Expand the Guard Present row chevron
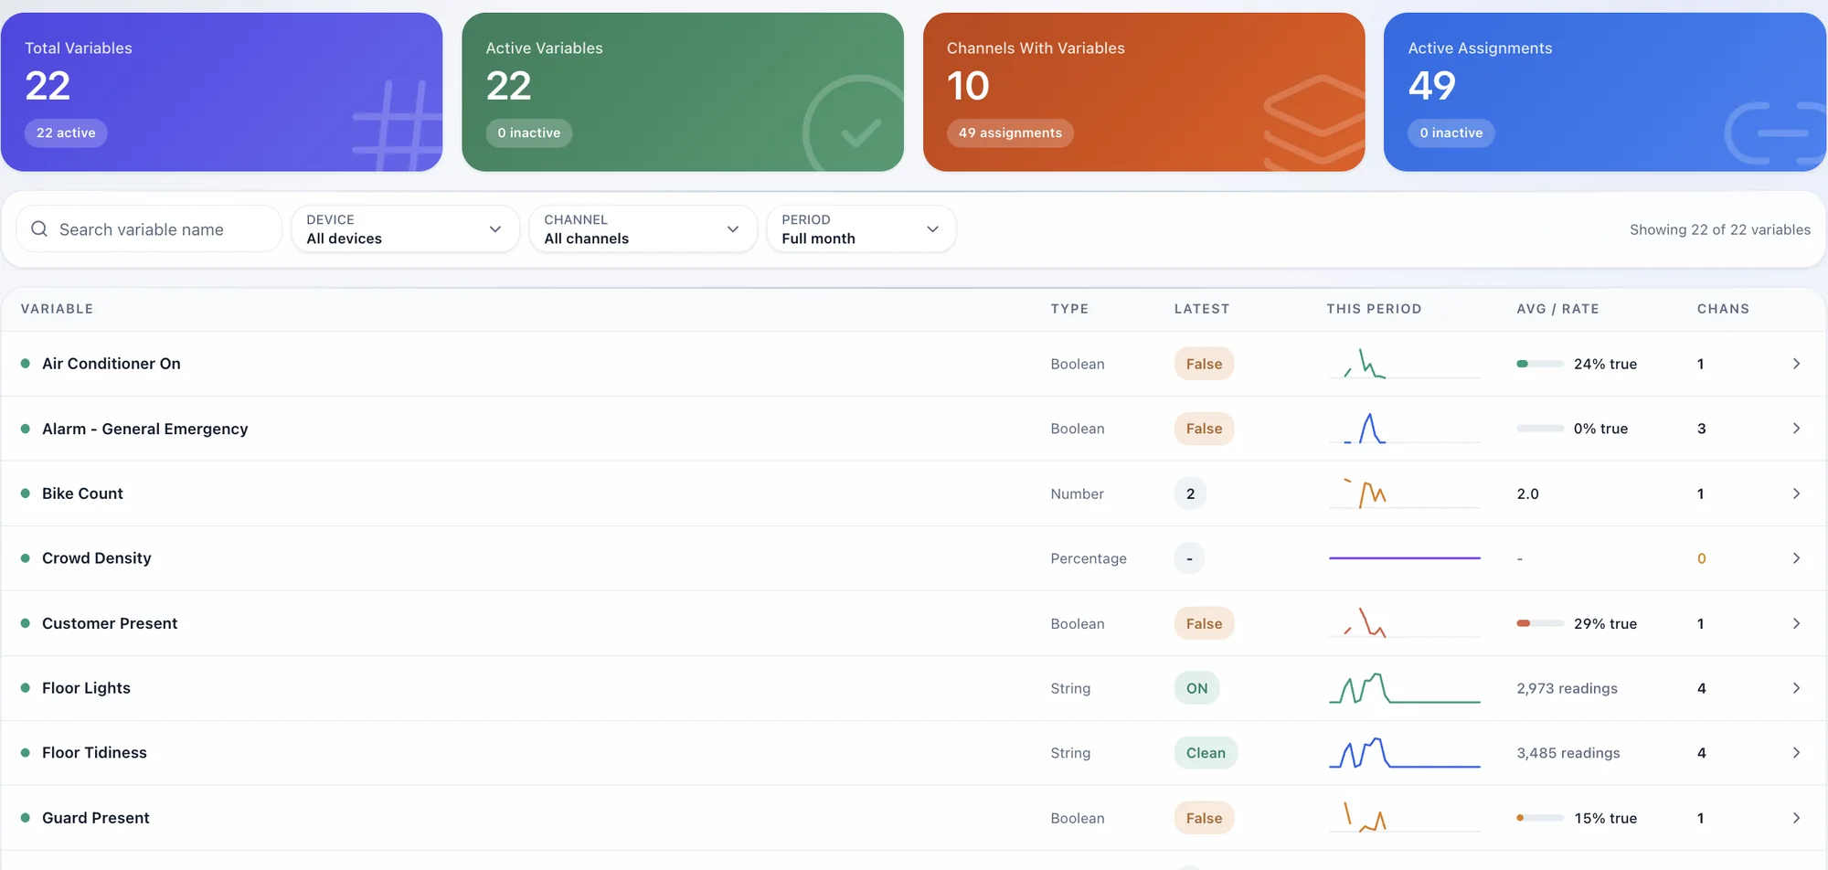The height and width of the screenshot is (870, 1828). tap(1796, 818)
